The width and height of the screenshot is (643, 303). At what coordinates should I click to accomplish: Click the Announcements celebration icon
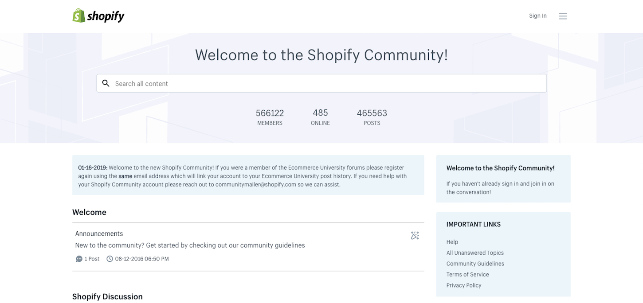(415, 235)
